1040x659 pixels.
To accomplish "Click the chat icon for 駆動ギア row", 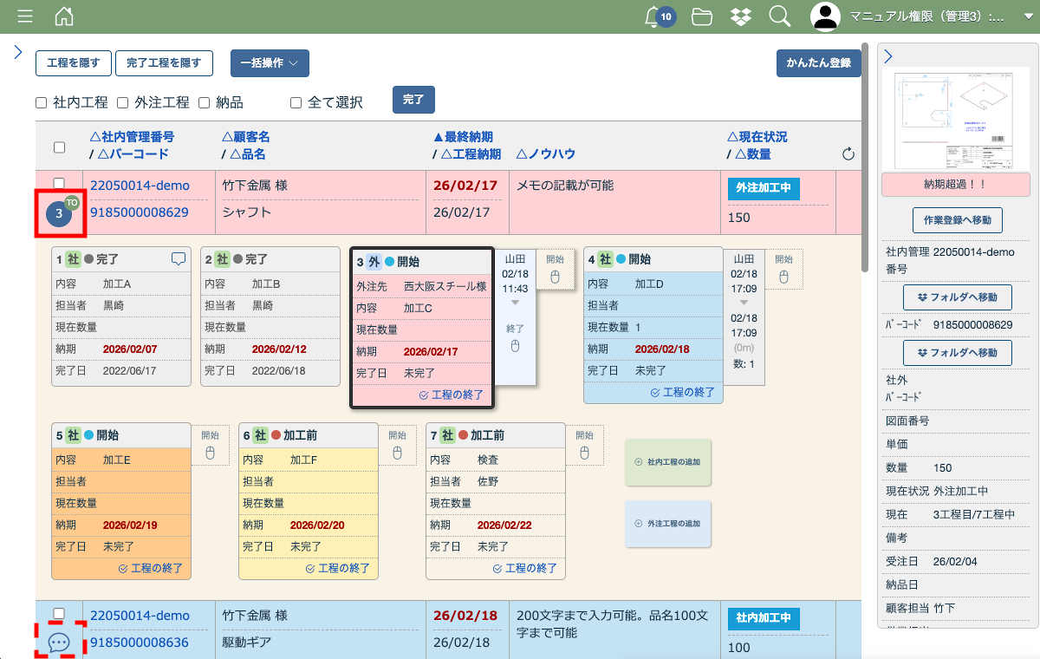I will click(x=59, y=643).
